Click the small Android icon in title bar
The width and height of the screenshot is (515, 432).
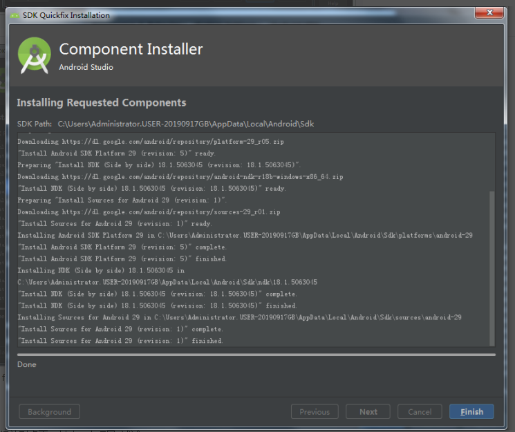[x=15, y=15]
